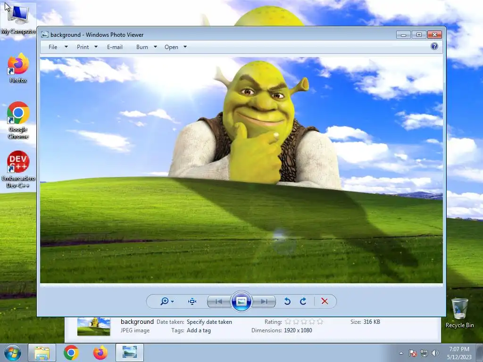Open the volume speaker tray icon
Screen dimensions: 483x362
coord(435,353)
